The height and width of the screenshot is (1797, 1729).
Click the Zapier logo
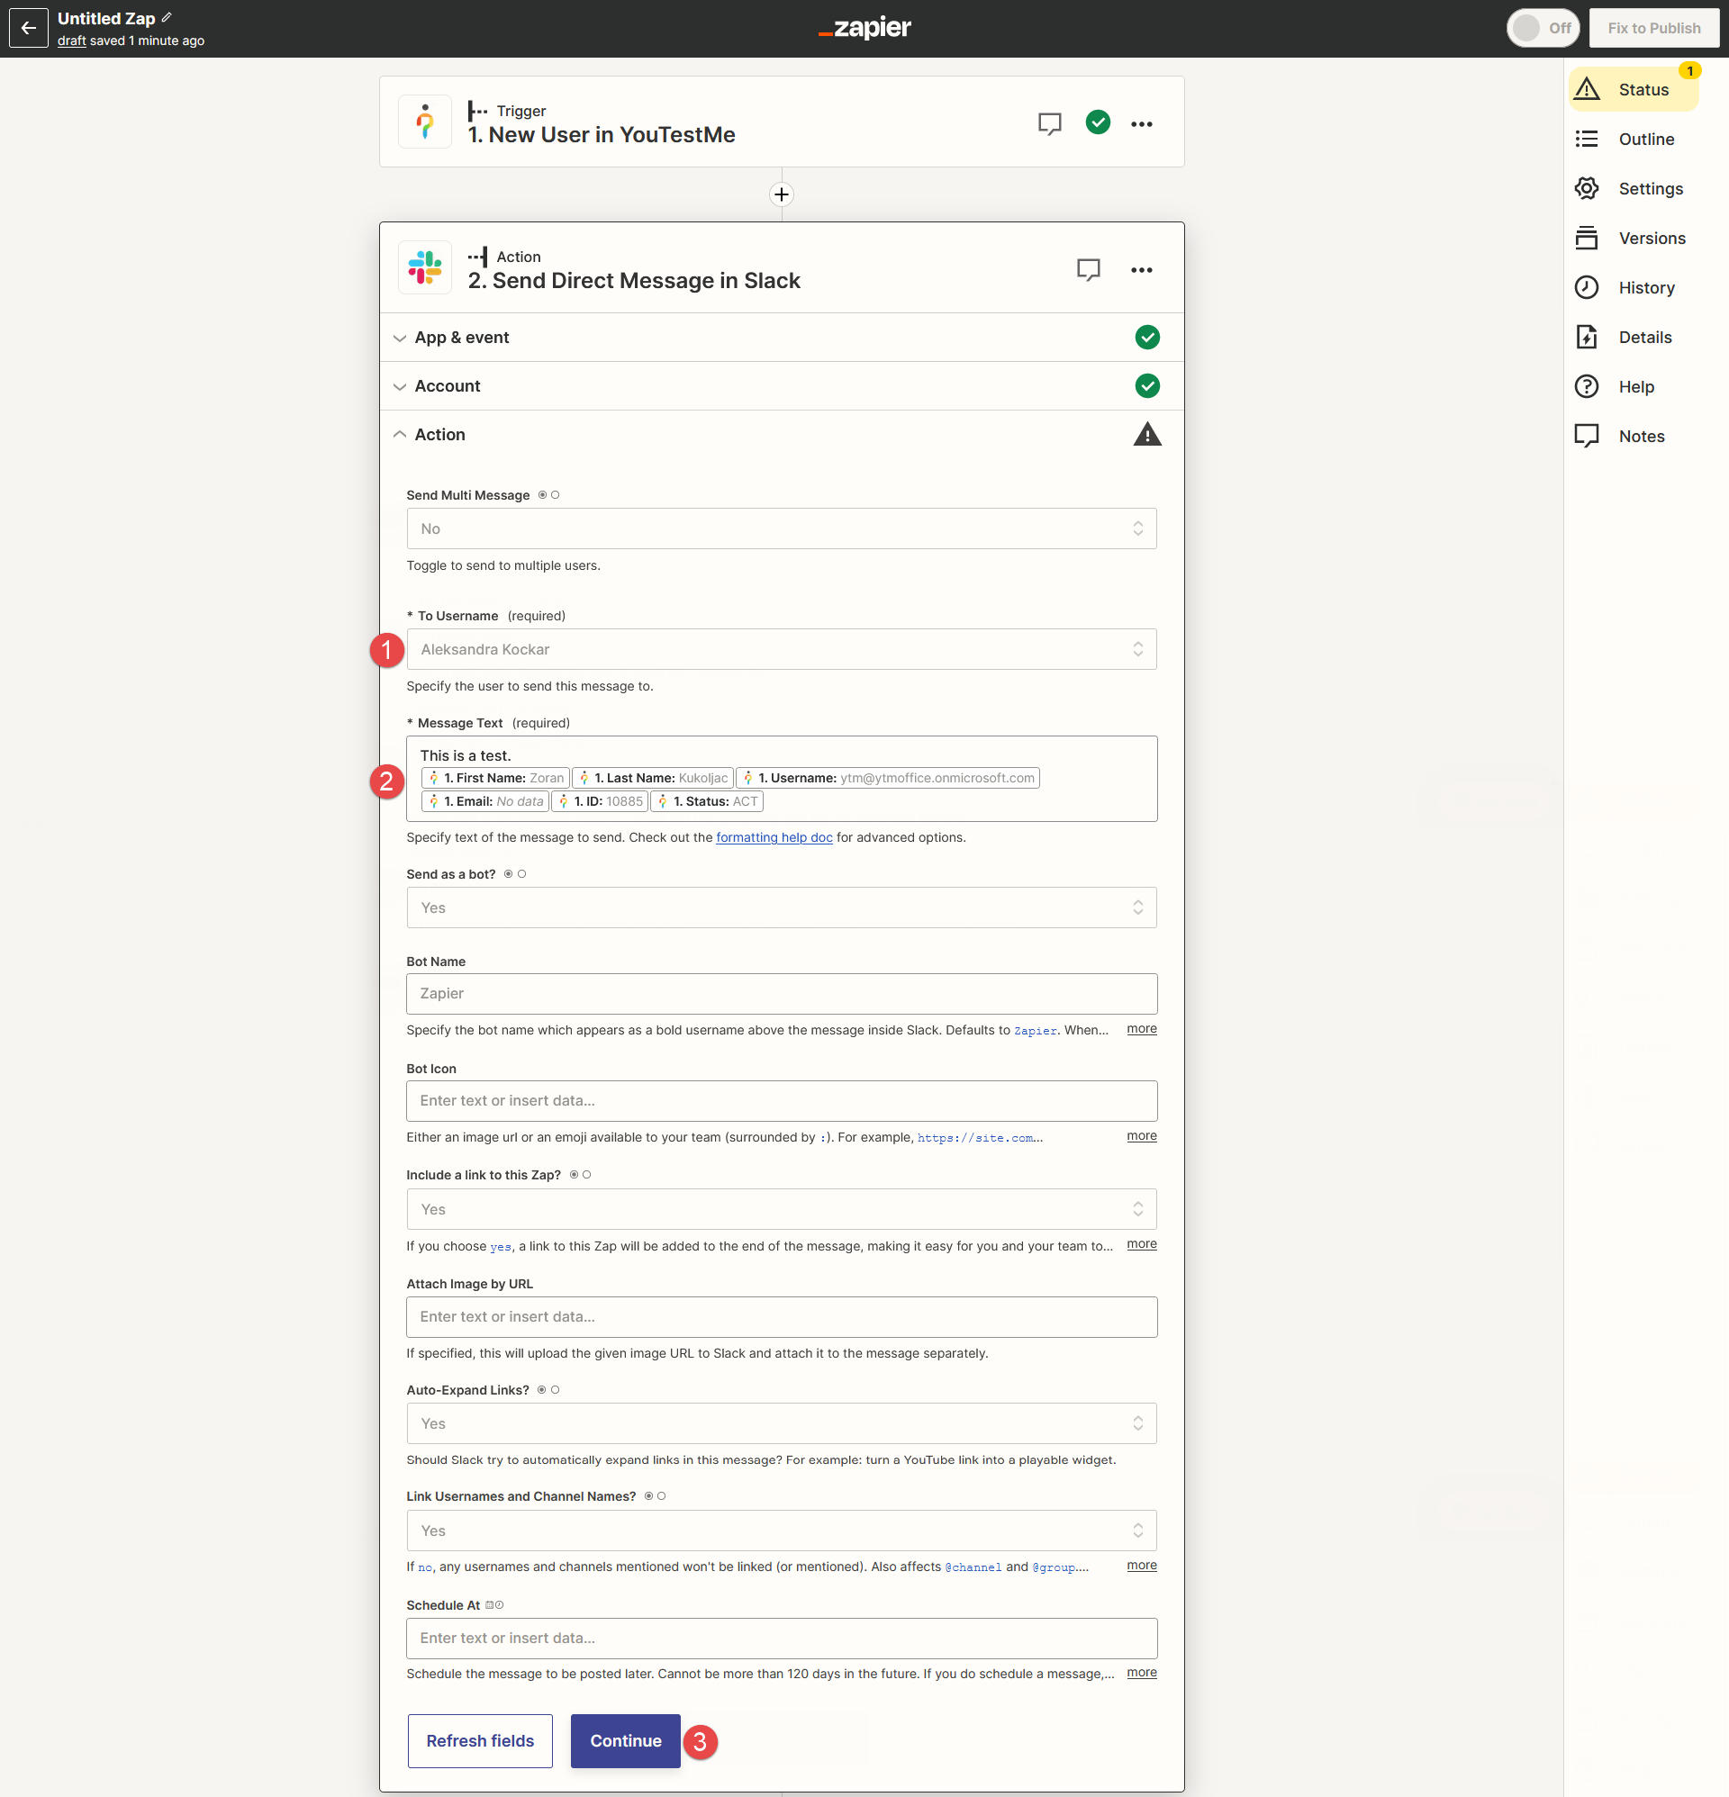[x=864, y=28]
